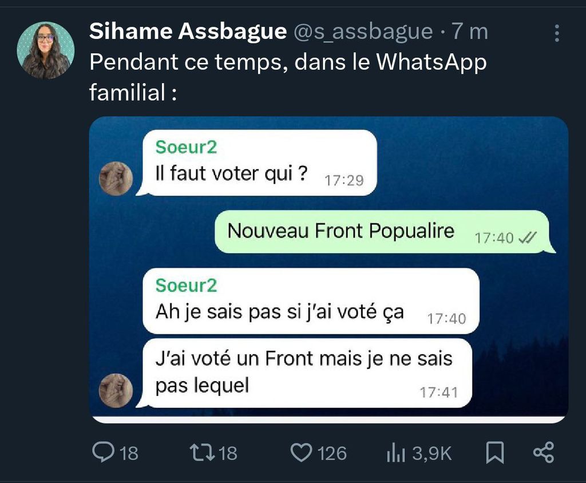Viewport: 586px width, 483px height.
Task: Click the retweet arrows icon
Action: [x=202, y=452]
